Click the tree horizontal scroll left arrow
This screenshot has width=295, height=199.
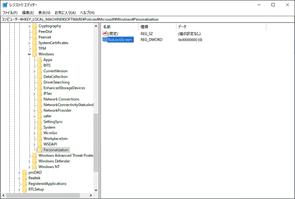tap(3, 196)
